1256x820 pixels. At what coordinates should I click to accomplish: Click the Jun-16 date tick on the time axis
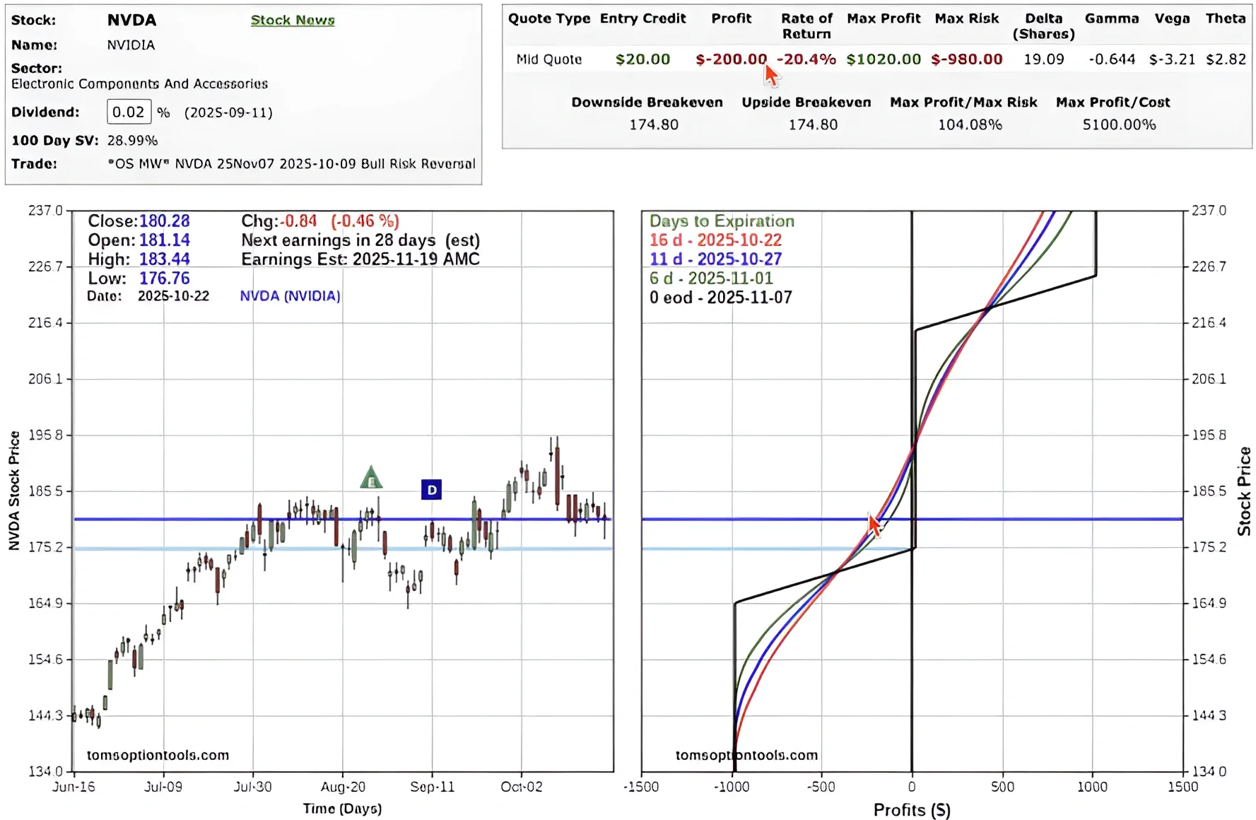74,787
